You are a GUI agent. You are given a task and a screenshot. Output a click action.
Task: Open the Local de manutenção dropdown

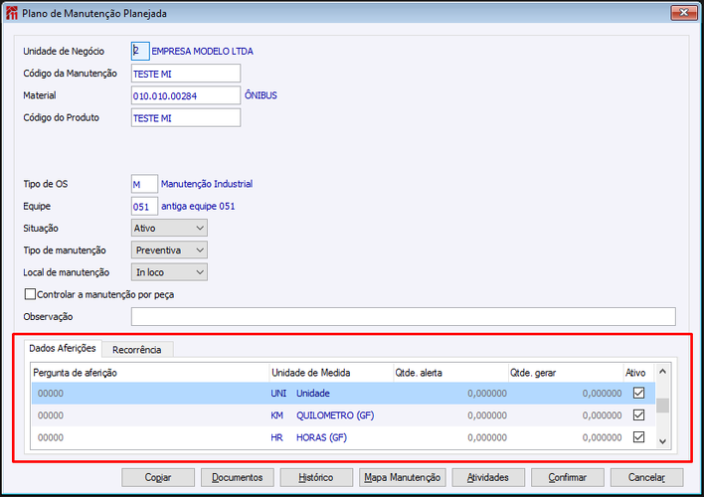pos(169,272)
